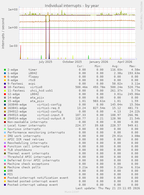Click the green 2-edge timer color swatch
Image resolution: width=144 pixels, height=195 pixels.
tap(5, 70)
